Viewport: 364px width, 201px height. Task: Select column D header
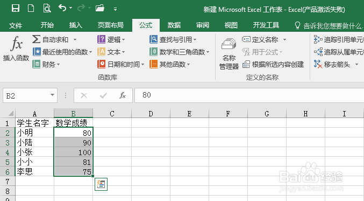click(x=151, y=114)
